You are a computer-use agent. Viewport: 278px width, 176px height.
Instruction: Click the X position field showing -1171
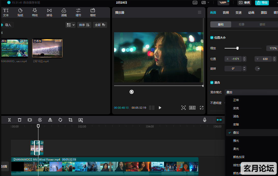233,59
